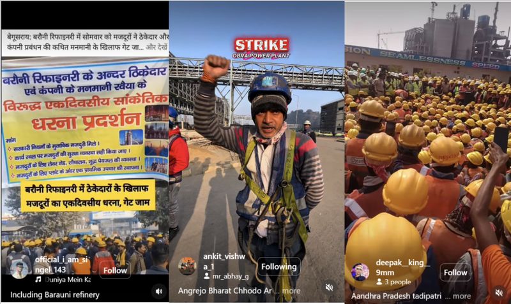Unmute the Obra Power Plant strike reel
Viewport: 511px width, 304px height.
coord(330,287)
